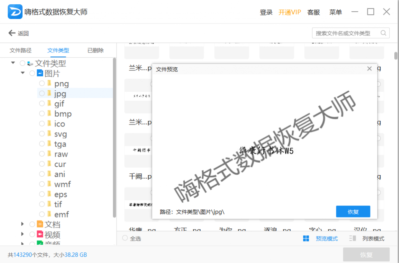
Task: Switch to the 已删除 tab
Action: click(96, 50)
